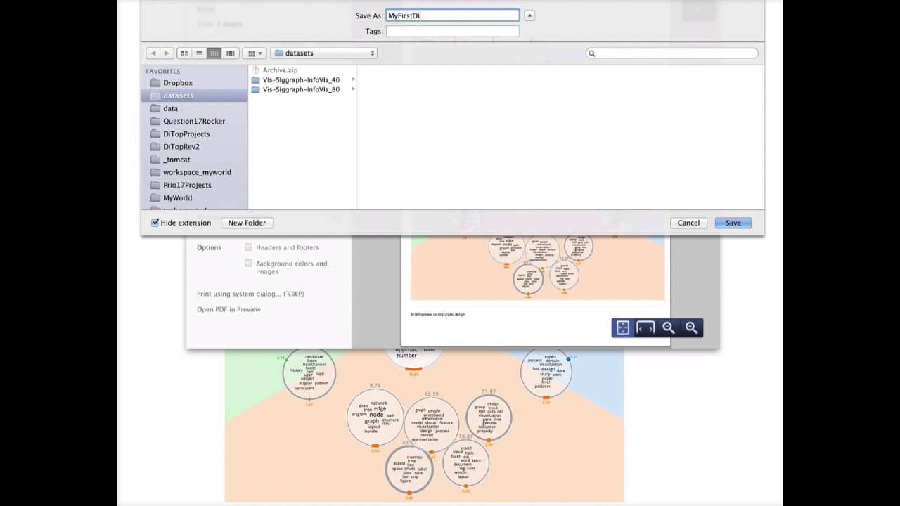Image resolution: width=900 pixels, height=506 pixels.
Task: Click the 'network edge node graph' topic bubble
Action: coord(375,417)
